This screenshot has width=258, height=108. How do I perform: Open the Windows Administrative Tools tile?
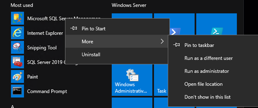click(132, 80)
